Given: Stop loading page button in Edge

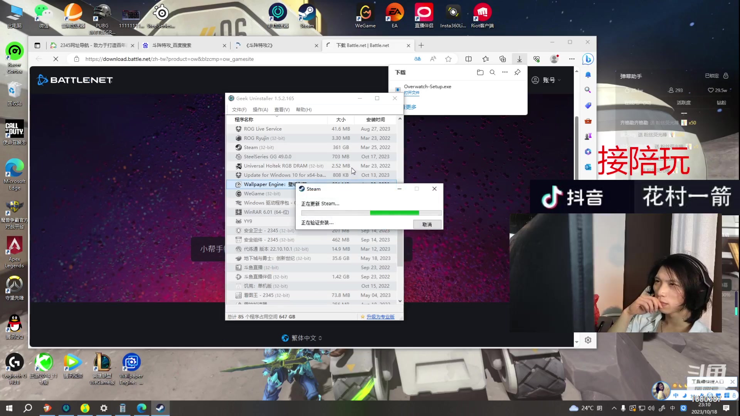Looking at the screenshot, I should coord(55,59).
